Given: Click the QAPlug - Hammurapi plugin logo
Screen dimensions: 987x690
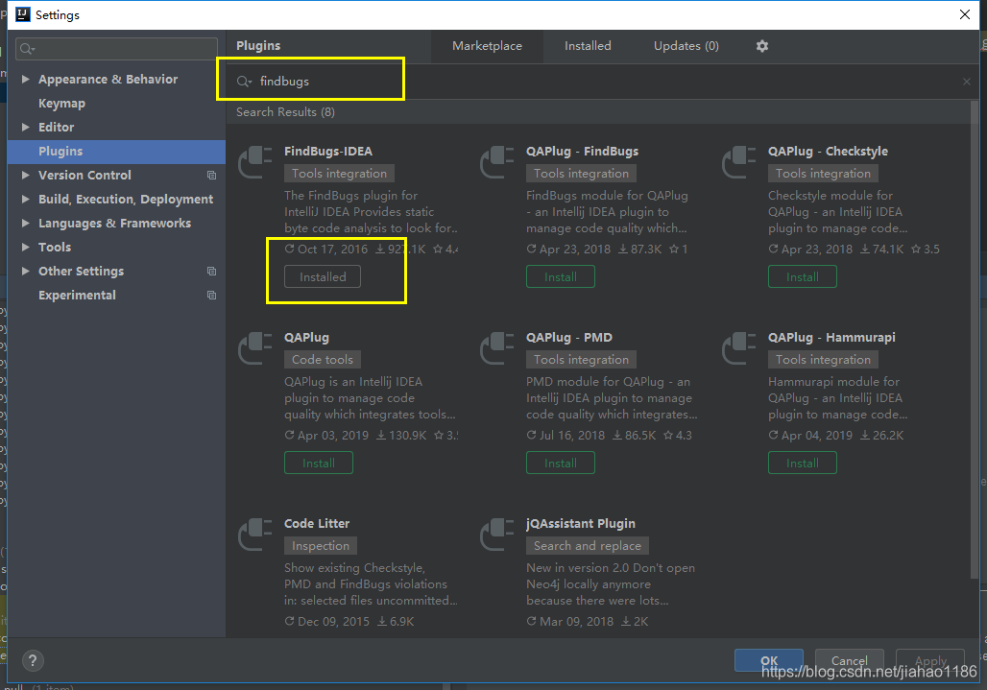Looking at the screenshot, I should pos(737,347).
